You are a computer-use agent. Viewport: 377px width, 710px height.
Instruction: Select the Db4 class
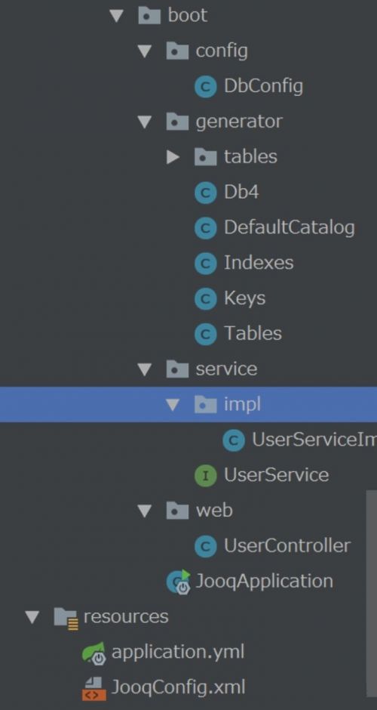point(227,193)
